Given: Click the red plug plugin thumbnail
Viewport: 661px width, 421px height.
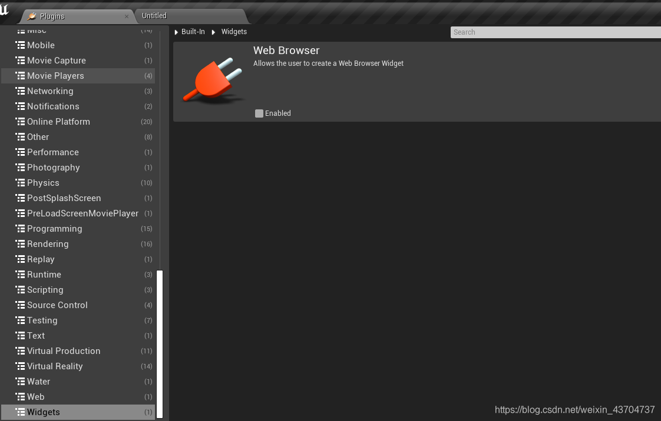Looking at the screenshot, I should pos(213,81).
